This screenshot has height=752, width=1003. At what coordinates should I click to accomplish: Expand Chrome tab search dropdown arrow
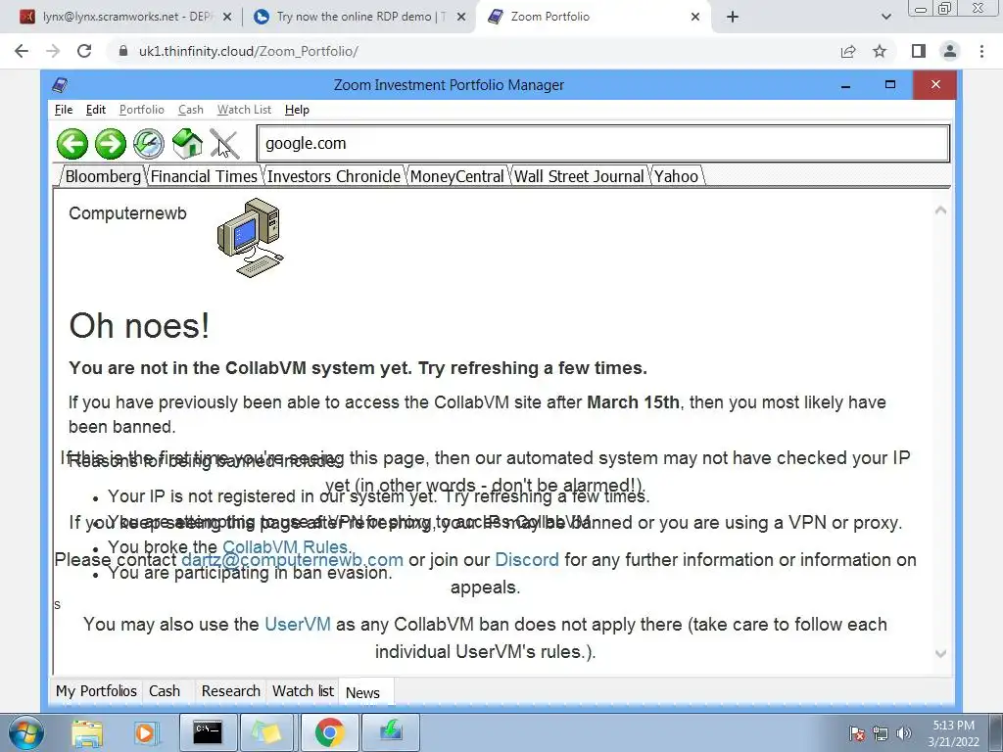[885, 17]
